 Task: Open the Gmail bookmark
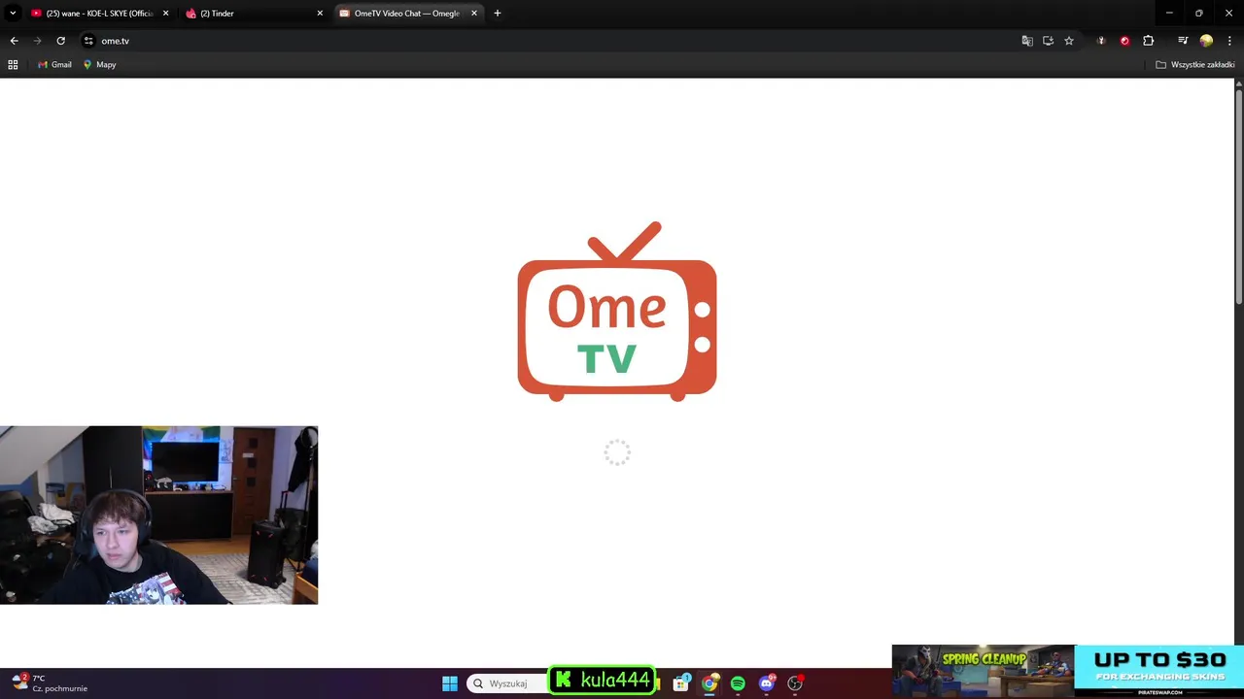click(x=54, y=64)
